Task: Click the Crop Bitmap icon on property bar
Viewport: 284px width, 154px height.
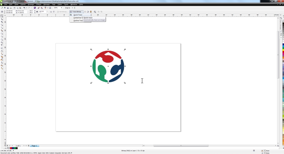Action: [x=85, y=12]
